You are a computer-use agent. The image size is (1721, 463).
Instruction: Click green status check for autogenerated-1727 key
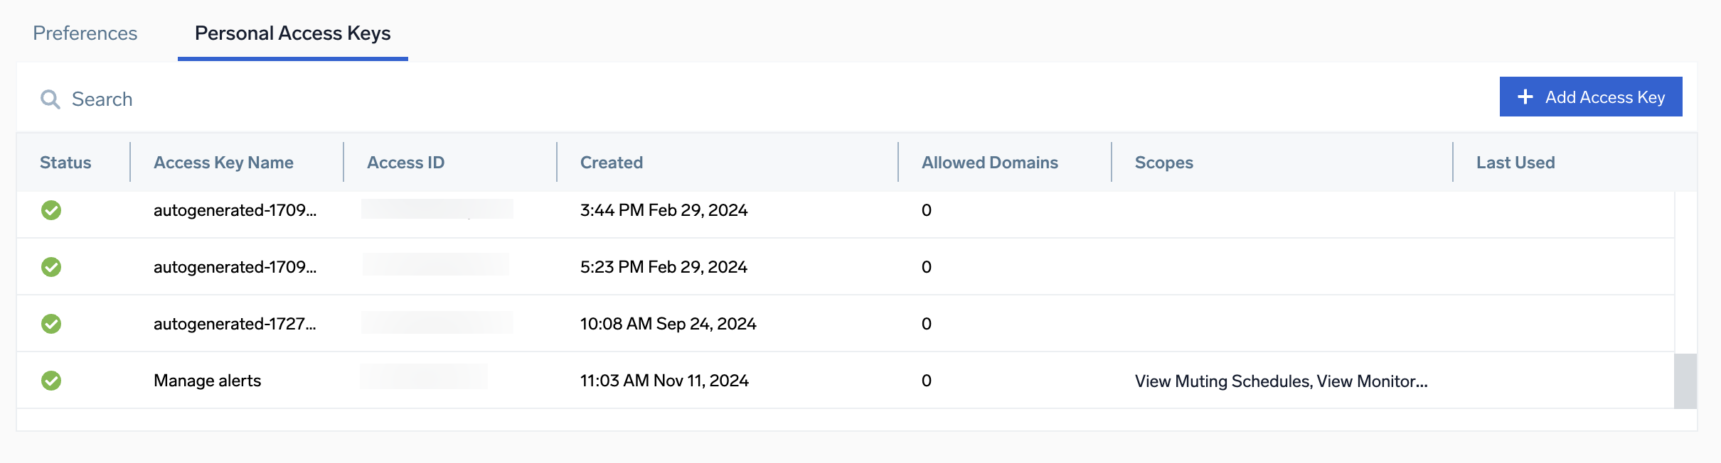pyautogui.click(x=51, y=324)
